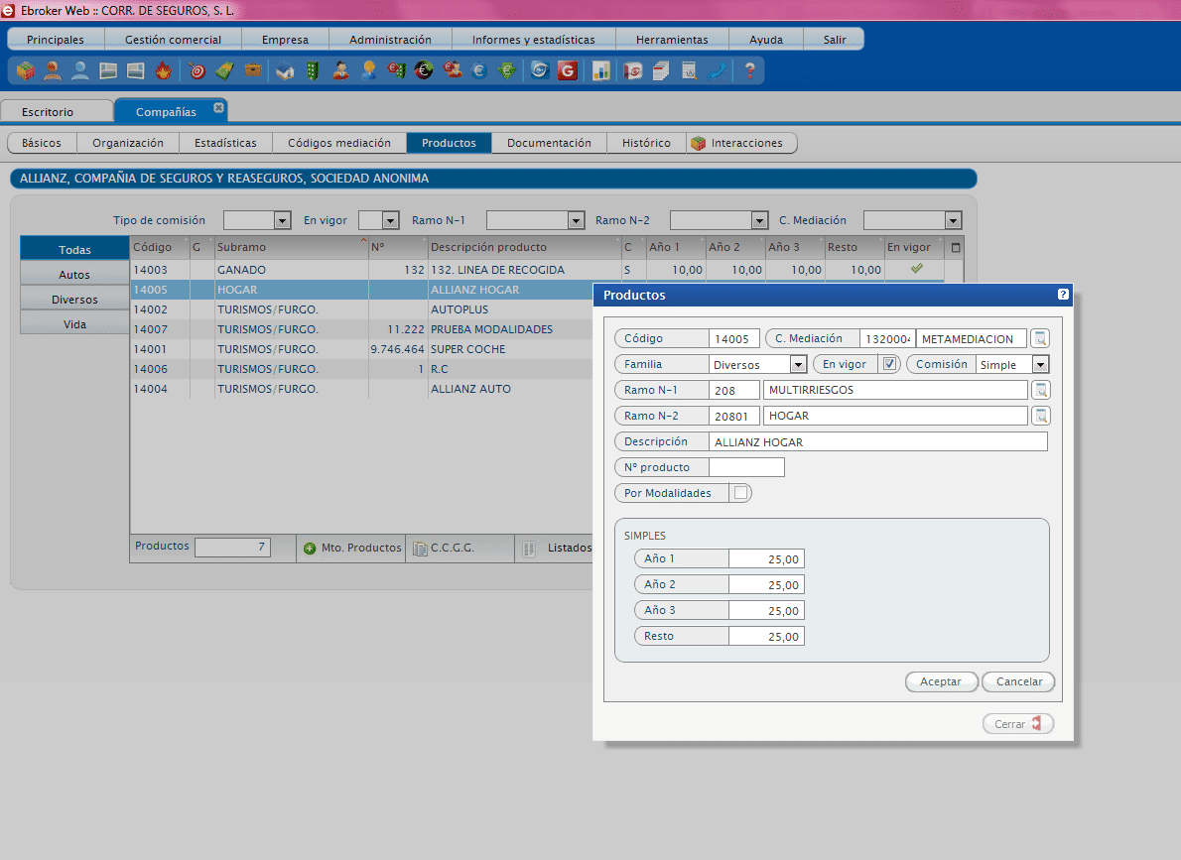Click the help icon in Productos dialog title
This screenshot has width=1181, height=860.
(1063, 295)
